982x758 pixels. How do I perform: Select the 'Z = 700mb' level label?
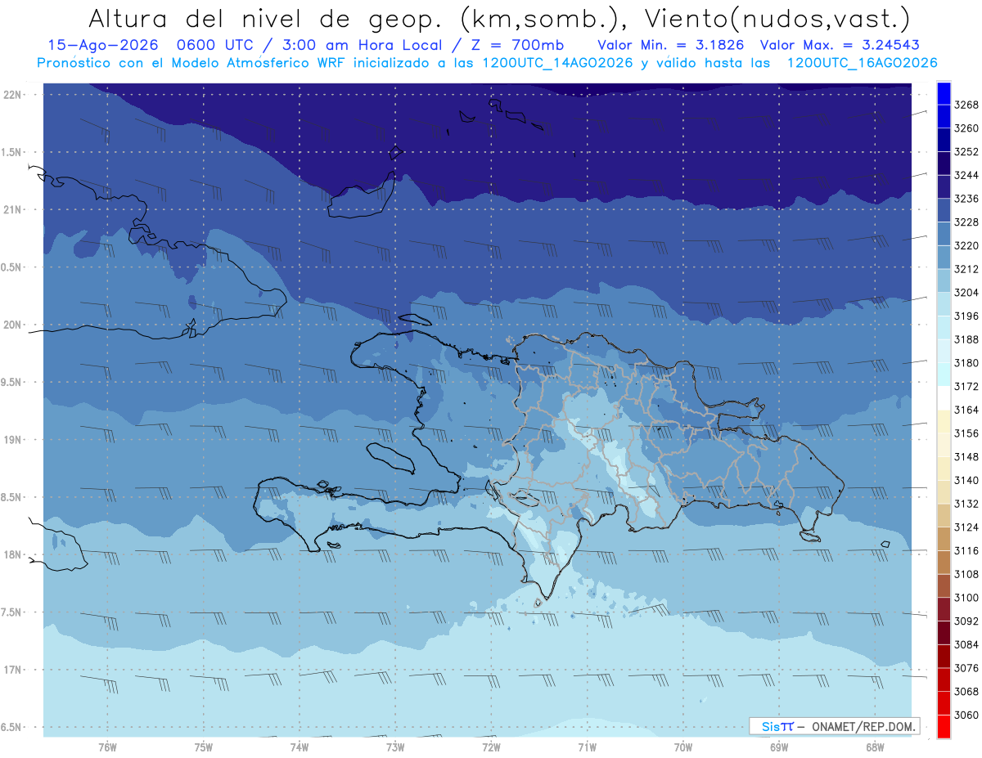pyautogui.click(x=516, y=45)
